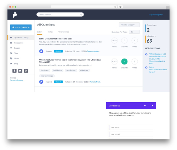Screen dimensions: 177x150
Task: Click the ubiquitous tag
Action: point(84,70)
